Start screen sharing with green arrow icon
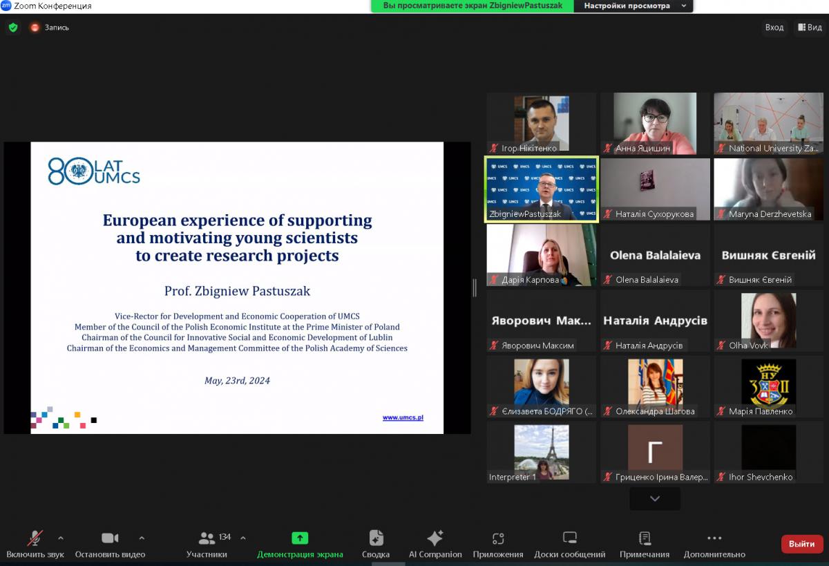This screenshot has height=566, width=829. coord(300,538)
